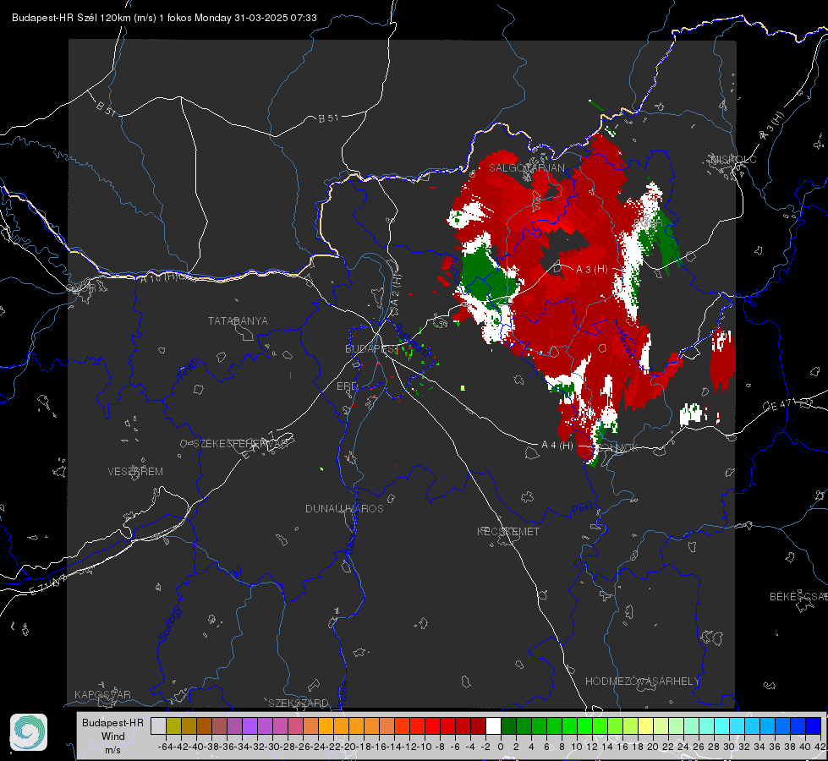Click the SZOLNOK label near the A 4 road
This screenshot has height=761, width=828.
pos(614,447)
